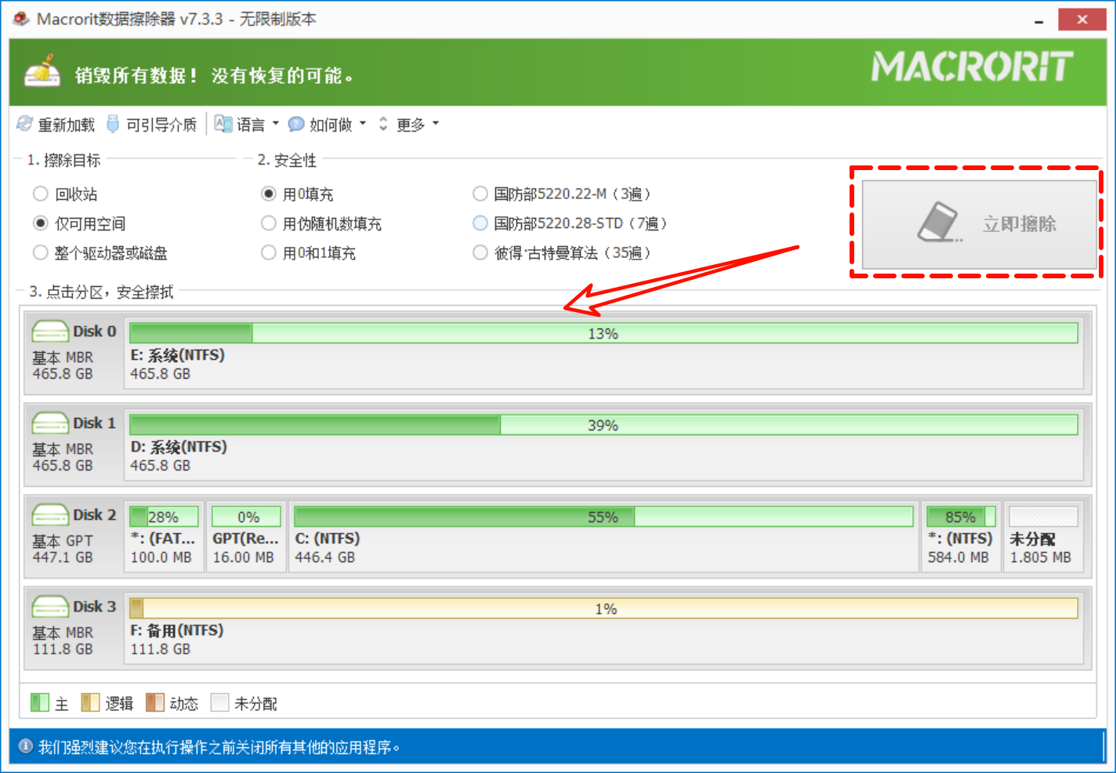Click the unallocated (未分配) legend swatch
The image size is (1116, 773).
click(220, 702)
